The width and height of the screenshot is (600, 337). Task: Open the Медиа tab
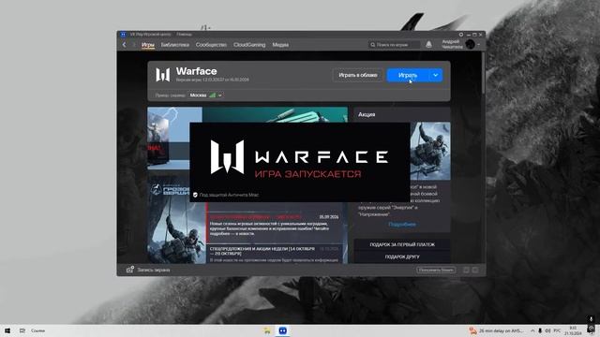(280, 45)
